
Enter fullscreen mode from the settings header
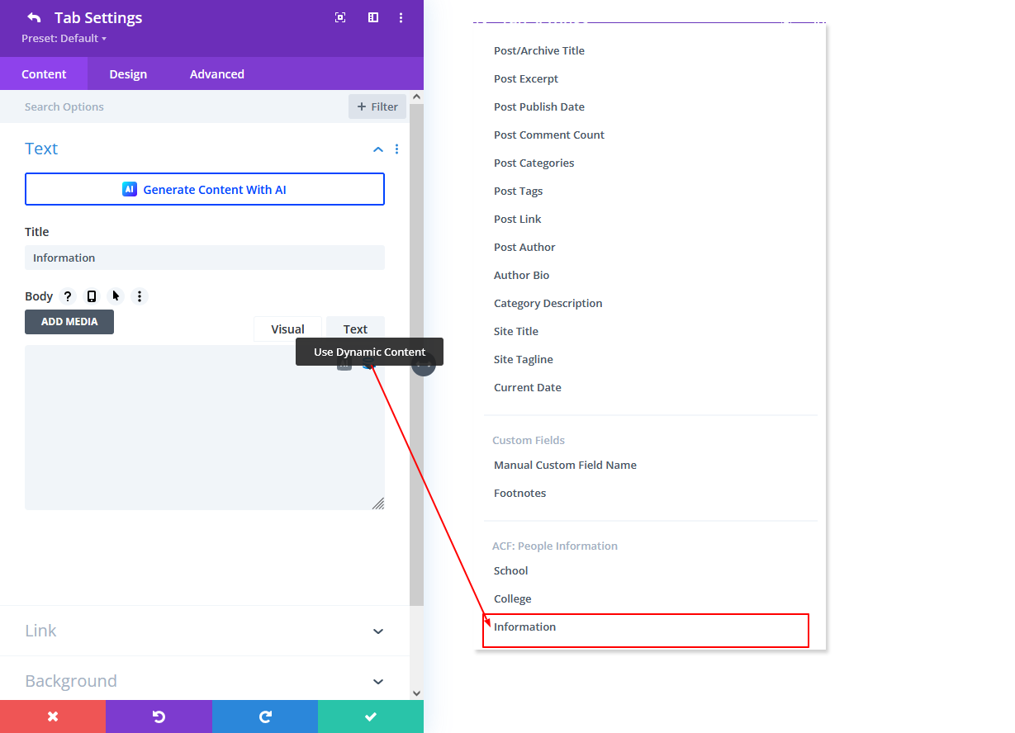coord(340,17)
